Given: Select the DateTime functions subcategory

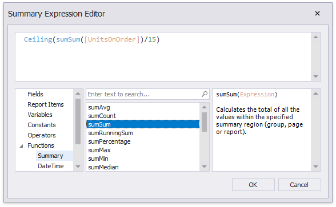Looking at the screenshot, I should (51, 166).
